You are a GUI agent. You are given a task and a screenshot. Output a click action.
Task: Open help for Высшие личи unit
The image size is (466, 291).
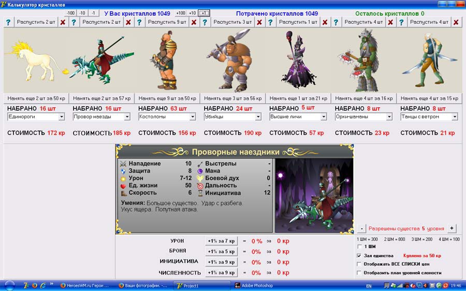click(x=270, y=22)
